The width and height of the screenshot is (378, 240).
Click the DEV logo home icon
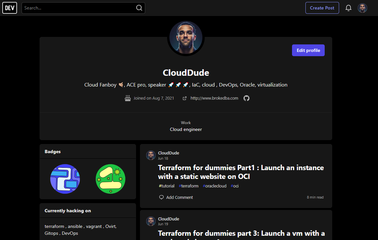point(9,8)
